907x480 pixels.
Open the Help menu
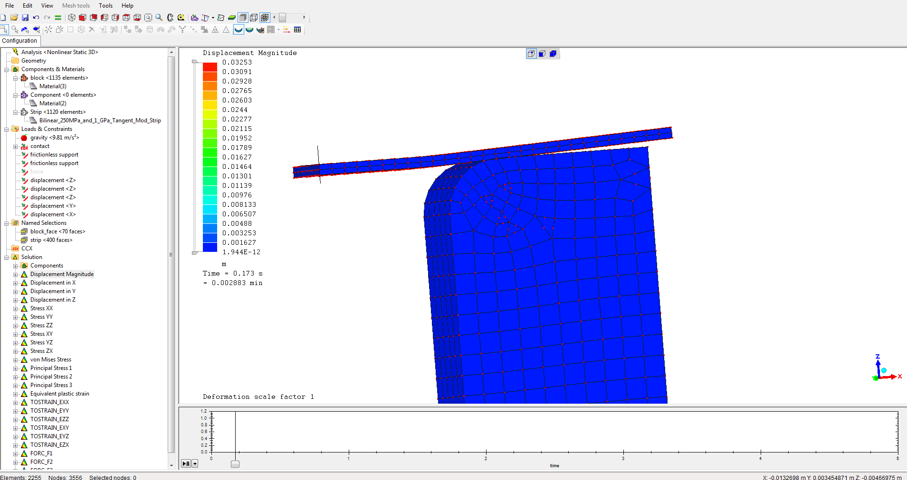[127, 6]
